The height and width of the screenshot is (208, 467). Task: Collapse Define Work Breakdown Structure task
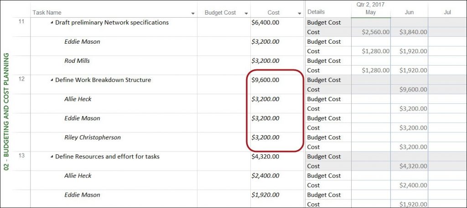pos(52,80)
